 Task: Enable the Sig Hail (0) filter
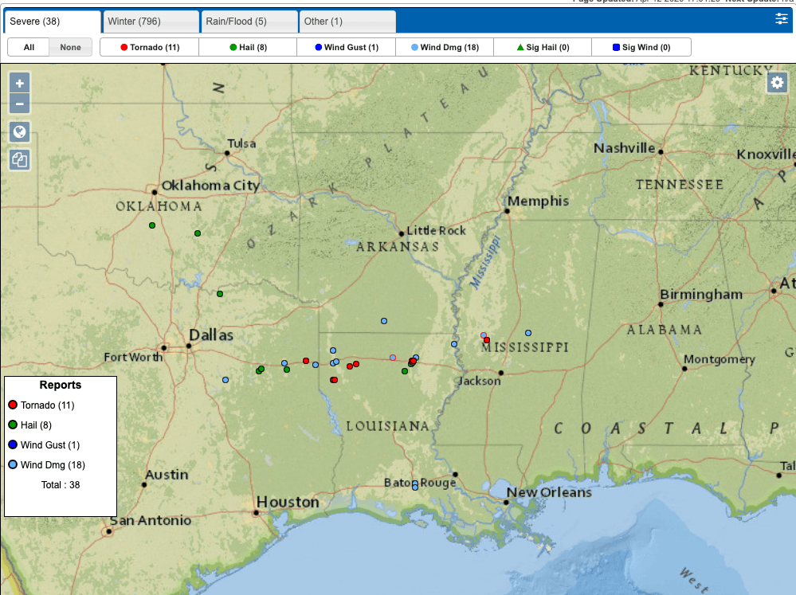[x=543, y=47]
